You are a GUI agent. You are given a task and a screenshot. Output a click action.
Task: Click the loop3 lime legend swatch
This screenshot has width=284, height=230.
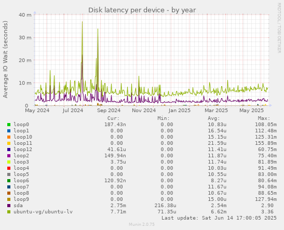coord(9,162)
